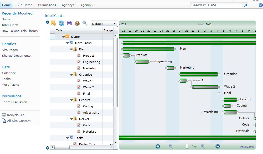This screenshot has width=263, height=154.
Task: Zoom out the timeline using bottom magnifier
Action: point(171,146)
